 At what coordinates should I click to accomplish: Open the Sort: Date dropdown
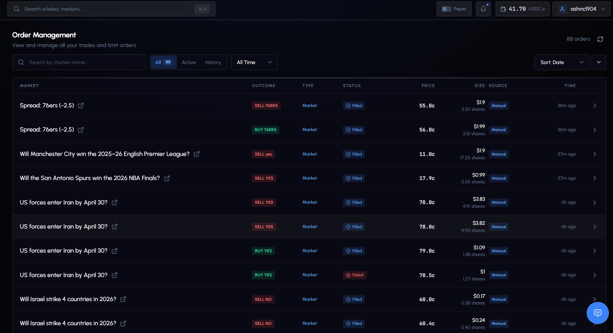pos(562,62)
